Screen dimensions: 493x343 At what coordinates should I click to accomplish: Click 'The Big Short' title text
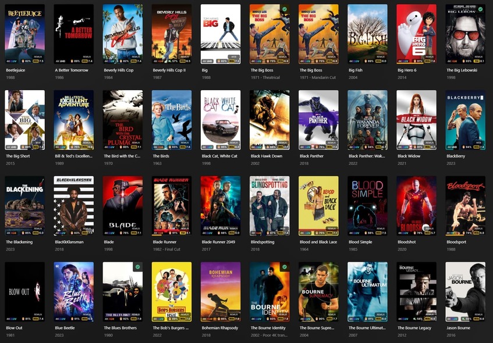(17, 156)
